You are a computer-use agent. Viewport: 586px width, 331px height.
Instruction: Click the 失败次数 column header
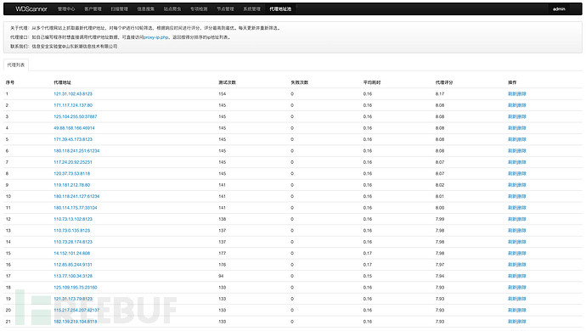click(x=299, y=82)
